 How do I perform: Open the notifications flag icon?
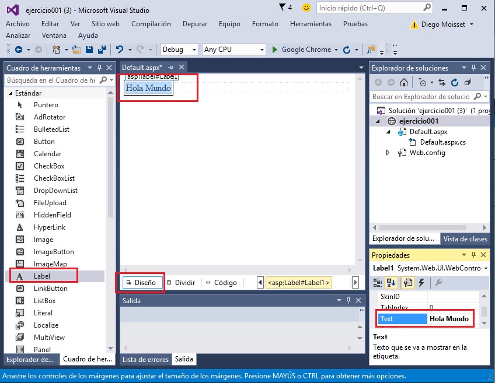coord(282,7)
